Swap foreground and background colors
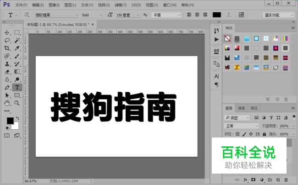The width and height of the screenshot is (298, 185). click(x=17, y=118)
